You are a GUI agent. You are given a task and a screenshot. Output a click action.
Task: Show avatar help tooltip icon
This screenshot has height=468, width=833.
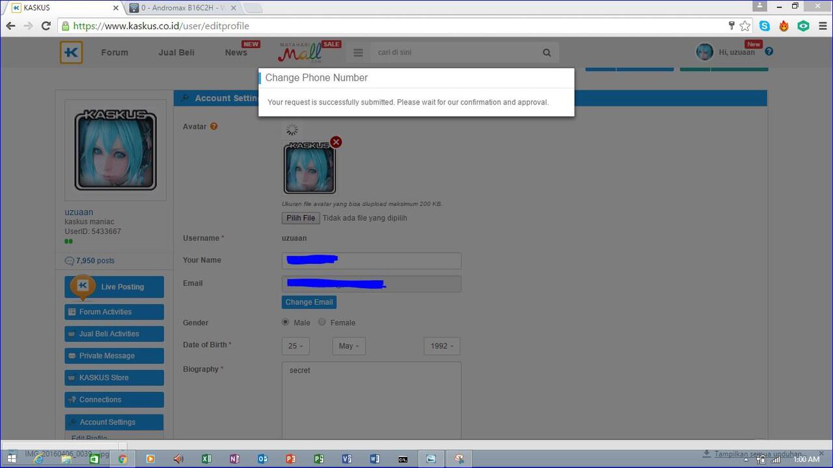point(213,126)
